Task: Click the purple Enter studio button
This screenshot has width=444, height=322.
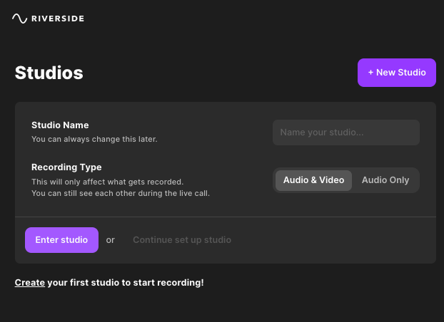Action: pyautogui.click(x=61, y=240)
